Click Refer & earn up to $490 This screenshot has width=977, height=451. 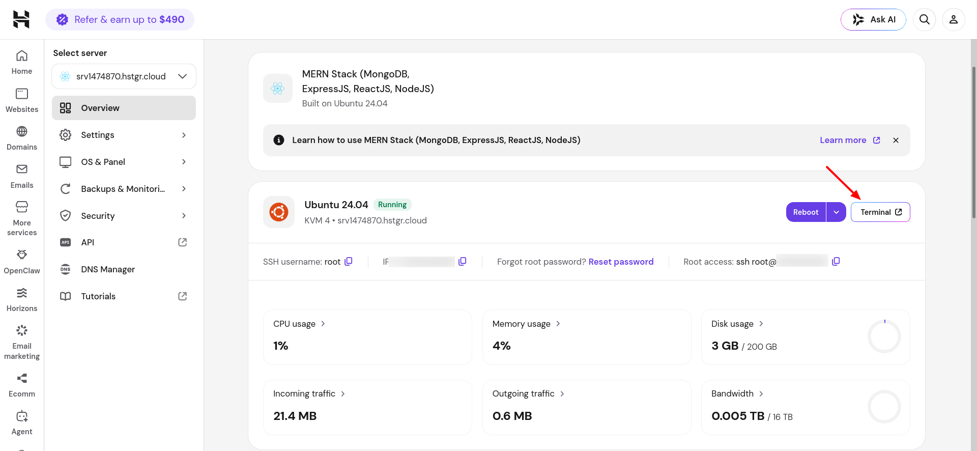tap(120, 19)
